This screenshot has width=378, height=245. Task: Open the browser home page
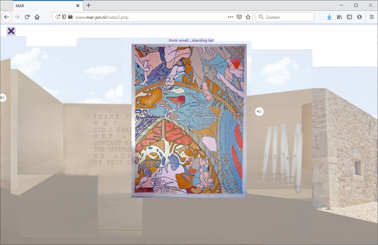tap(37, 17)
